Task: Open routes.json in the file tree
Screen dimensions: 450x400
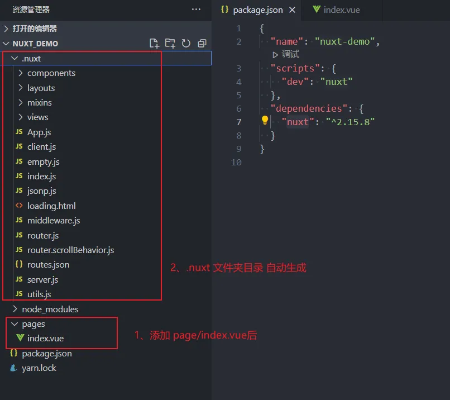Action: coord(48,265)
